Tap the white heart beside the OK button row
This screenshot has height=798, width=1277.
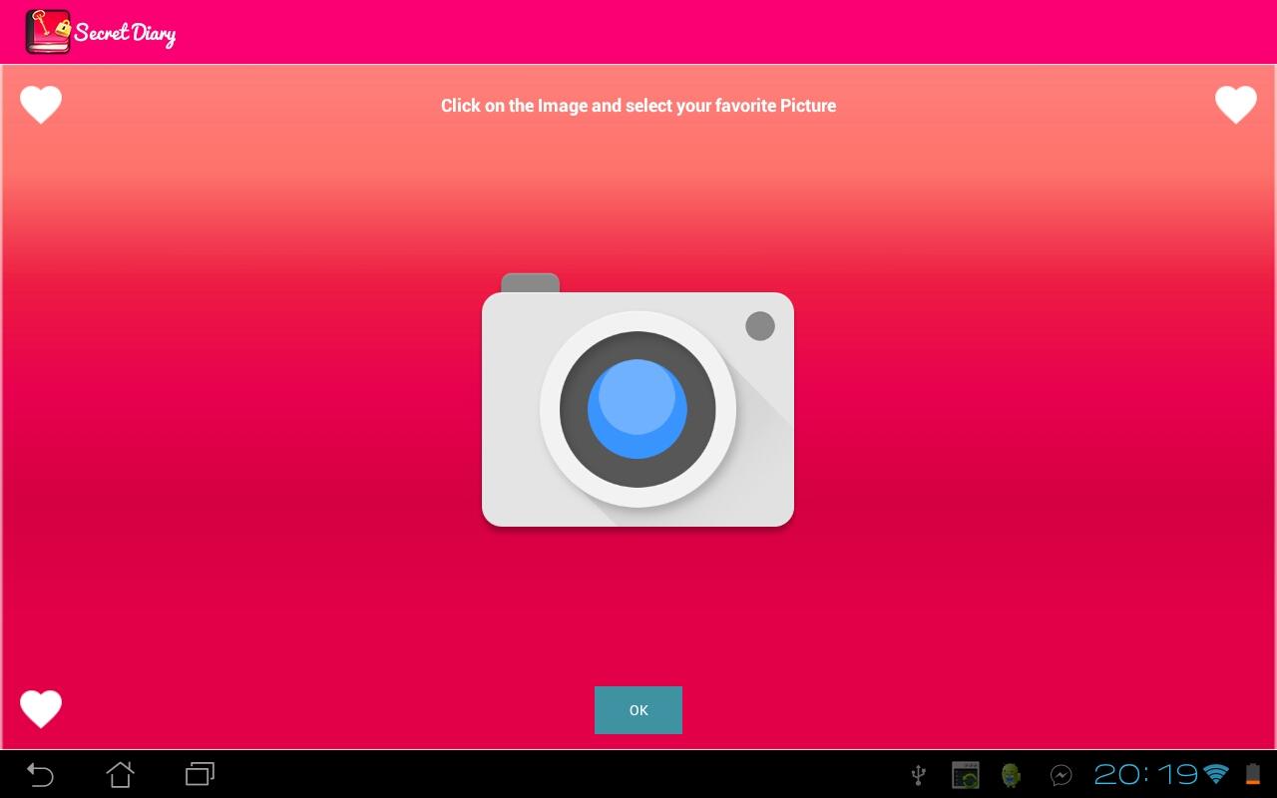41,709
